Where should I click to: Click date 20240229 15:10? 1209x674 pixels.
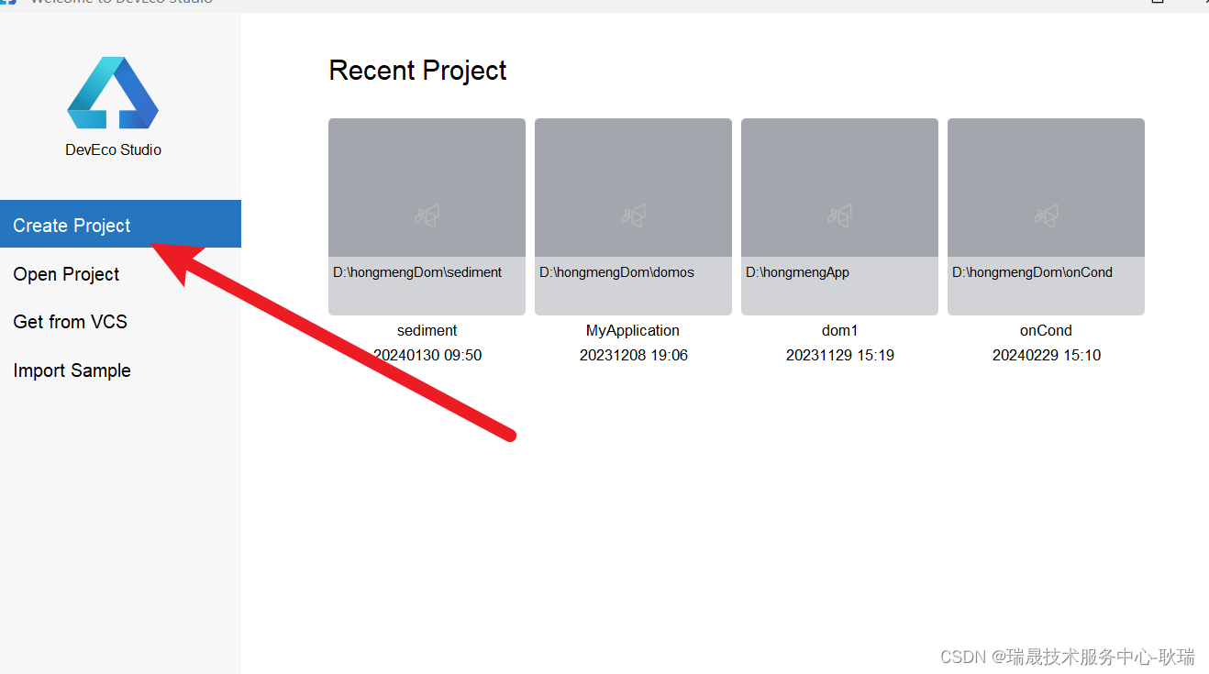pyautogui.click(x=1046, y=355)
